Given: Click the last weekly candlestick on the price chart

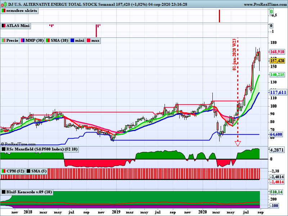Looking at the screenshot, I should click(x=259, y=57).
